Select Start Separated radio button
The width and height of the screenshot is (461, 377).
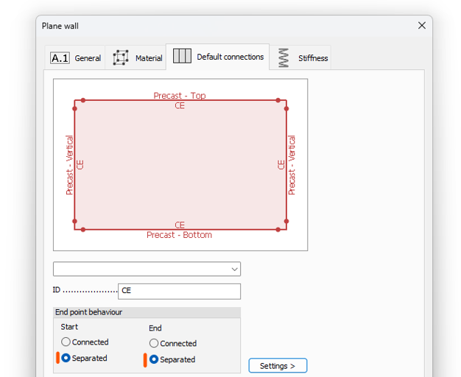66,358
